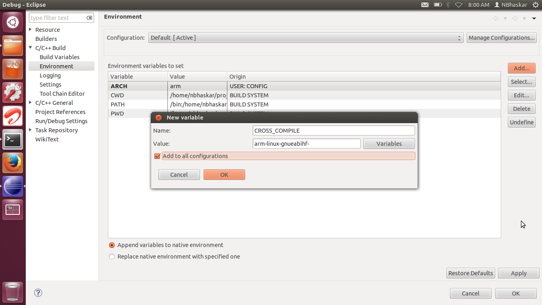The height and width of the screenshot is (305, 542).
Task: Open the system gear session menu
Action: tap(536, 5)
